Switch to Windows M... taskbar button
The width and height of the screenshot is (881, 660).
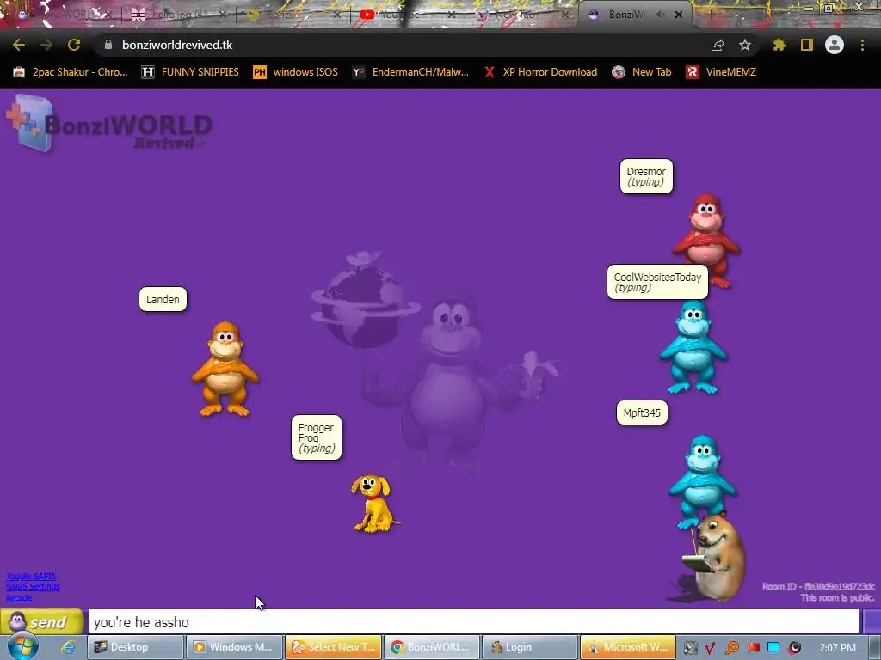point(234,647)
